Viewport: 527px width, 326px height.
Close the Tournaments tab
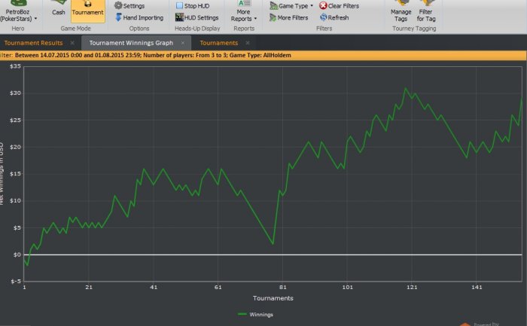pos(248,43)
